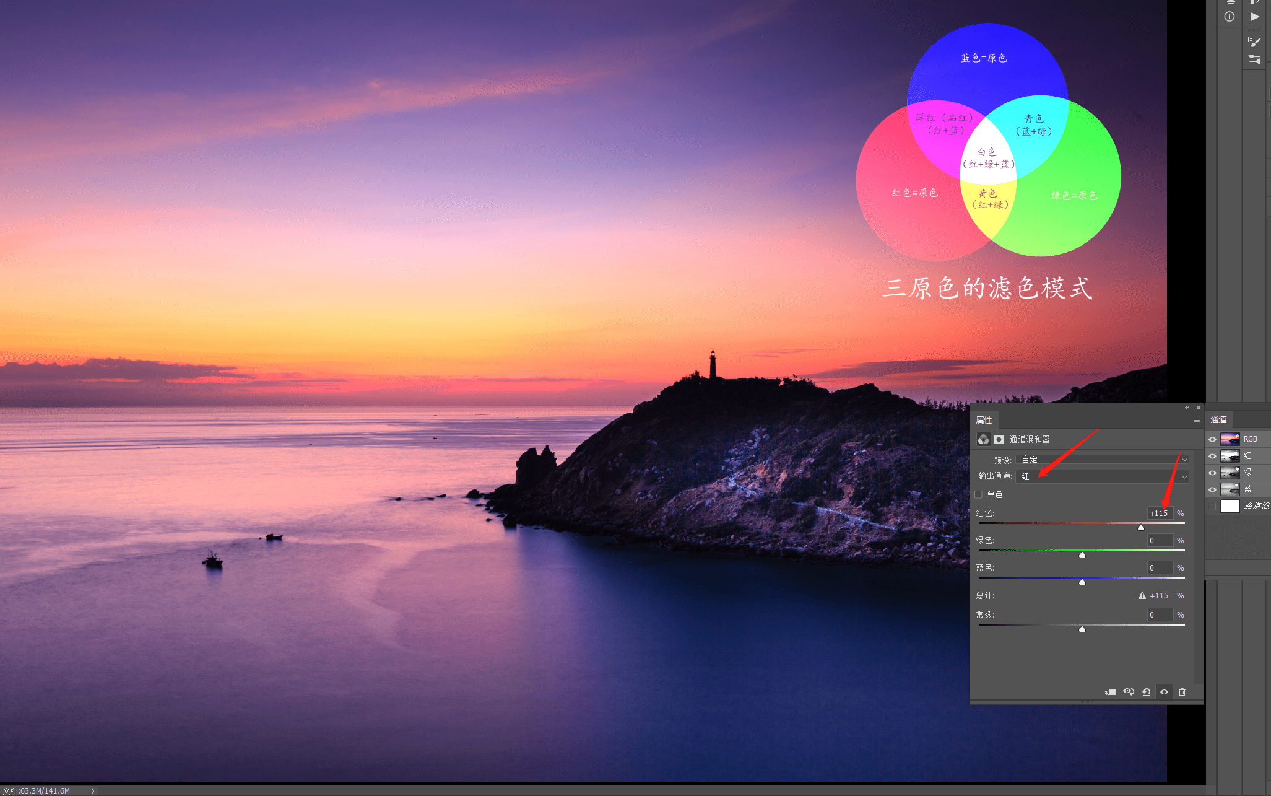Toggle adjustment layer visibility eye button
This screenshot has width=1271, height=796.
click(x=1164, y=692)
